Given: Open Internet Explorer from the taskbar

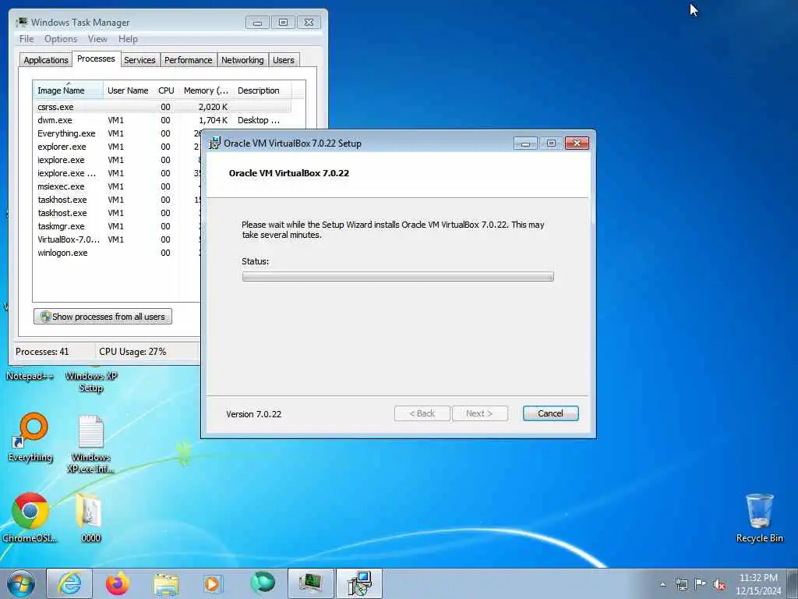Looking at the screenshot, I should (69, 583).
